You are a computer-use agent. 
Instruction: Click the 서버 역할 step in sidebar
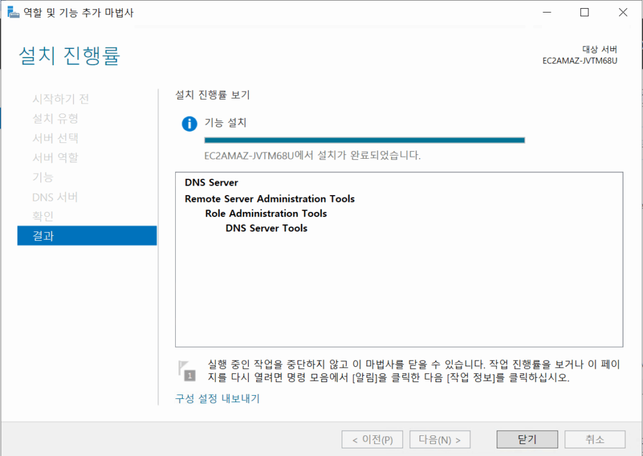[55, 157]
